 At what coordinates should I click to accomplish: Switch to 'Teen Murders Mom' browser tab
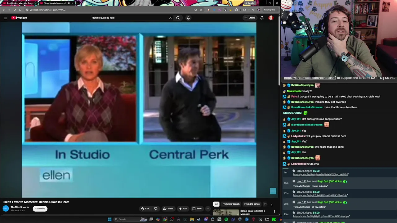click(x=19, y=3)
